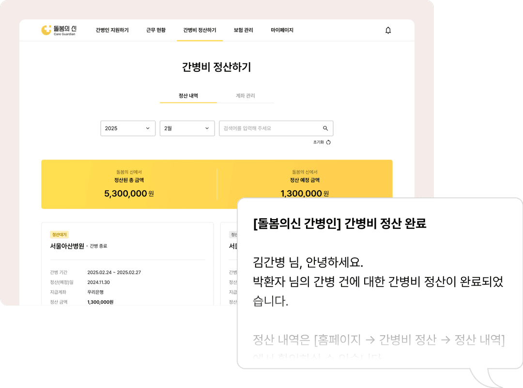Screen dimensions: 523x388
Task: Open the 2025 year dropdown
Action: 128,129
